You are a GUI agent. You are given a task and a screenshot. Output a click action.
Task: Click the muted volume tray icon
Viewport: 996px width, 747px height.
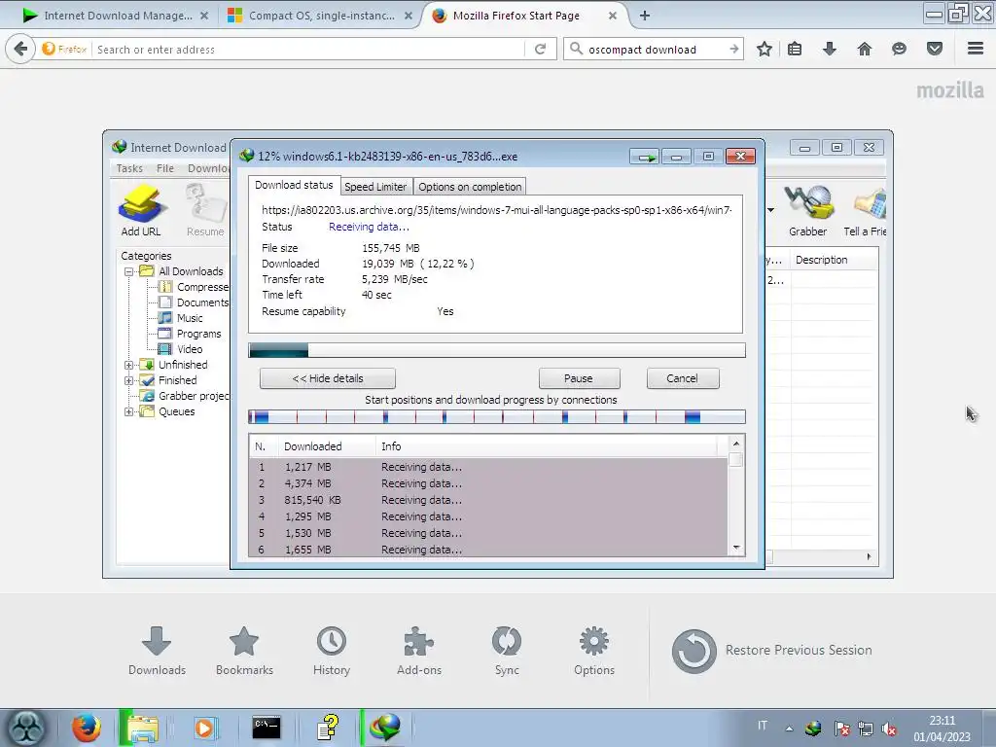coord(889,729)
